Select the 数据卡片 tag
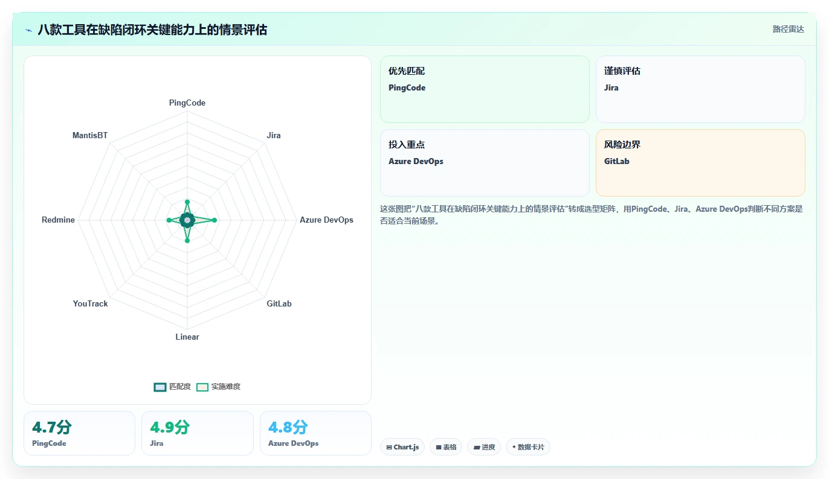829x479 pixels. pos(528,447)
